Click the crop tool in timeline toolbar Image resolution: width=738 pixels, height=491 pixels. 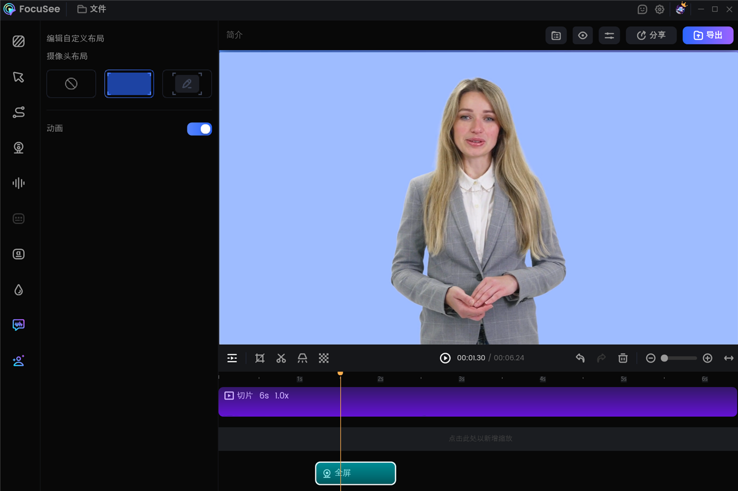pyautogui.click(x=260, y=358)
